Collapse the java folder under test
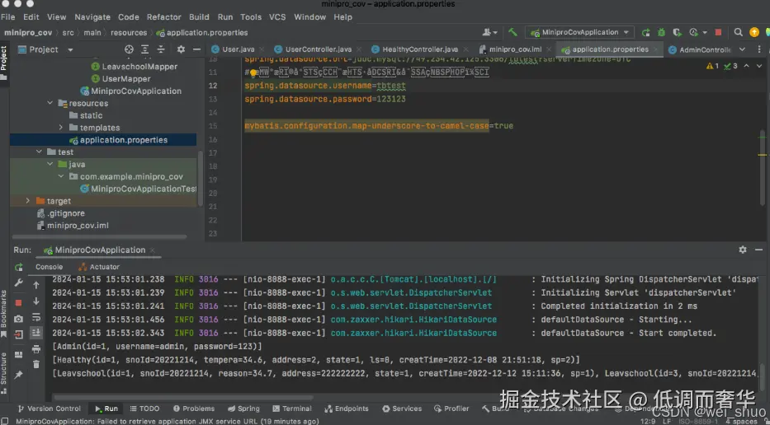The image size is (770, 425). (50, 164)
